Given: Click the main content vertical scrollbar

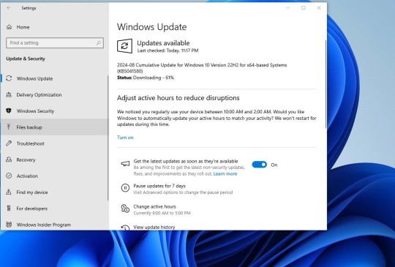Looking at the screenshot, I should pos(326,84).
